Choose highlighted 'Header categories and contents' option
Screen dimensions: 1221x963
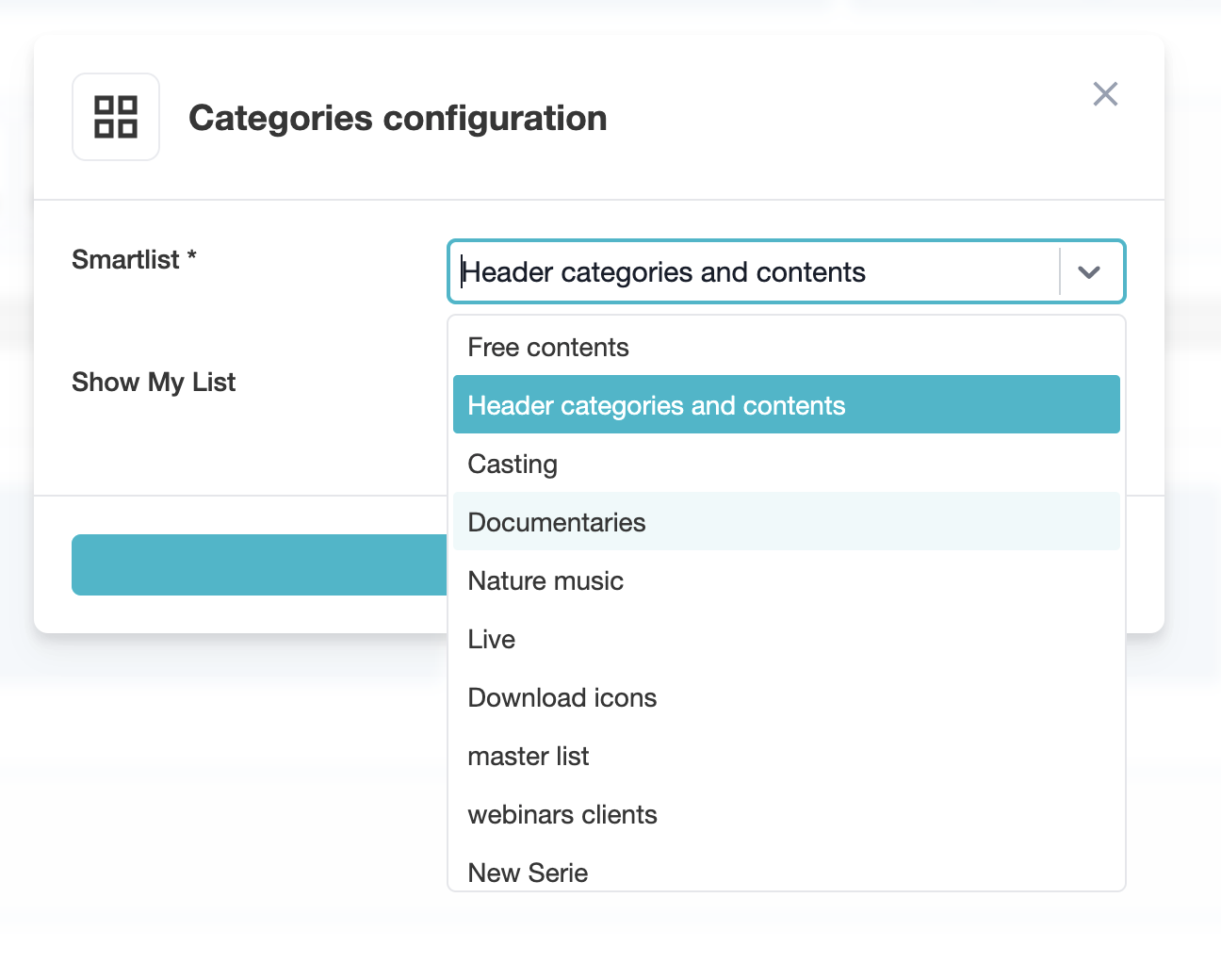[x=657, y=406]
